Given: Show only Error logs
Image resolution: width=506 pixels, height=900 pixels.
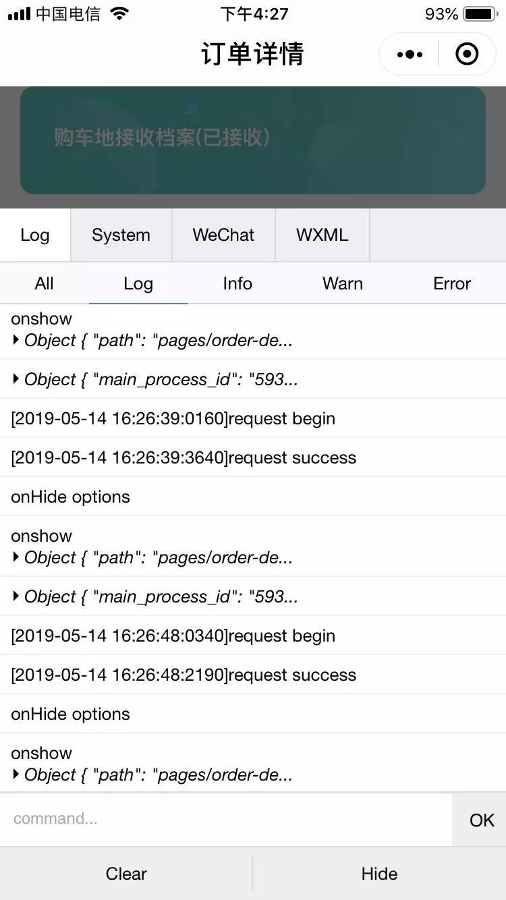Looking at the screenshot, I should 452,283.
